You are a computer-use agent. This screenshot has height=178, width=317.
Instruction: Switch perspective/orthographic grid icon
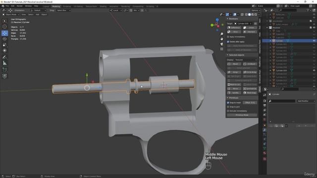pos(222,49)
